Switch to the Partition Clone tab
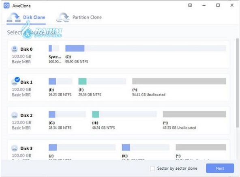This screenshot has width=240, height=177. [79, 17]
